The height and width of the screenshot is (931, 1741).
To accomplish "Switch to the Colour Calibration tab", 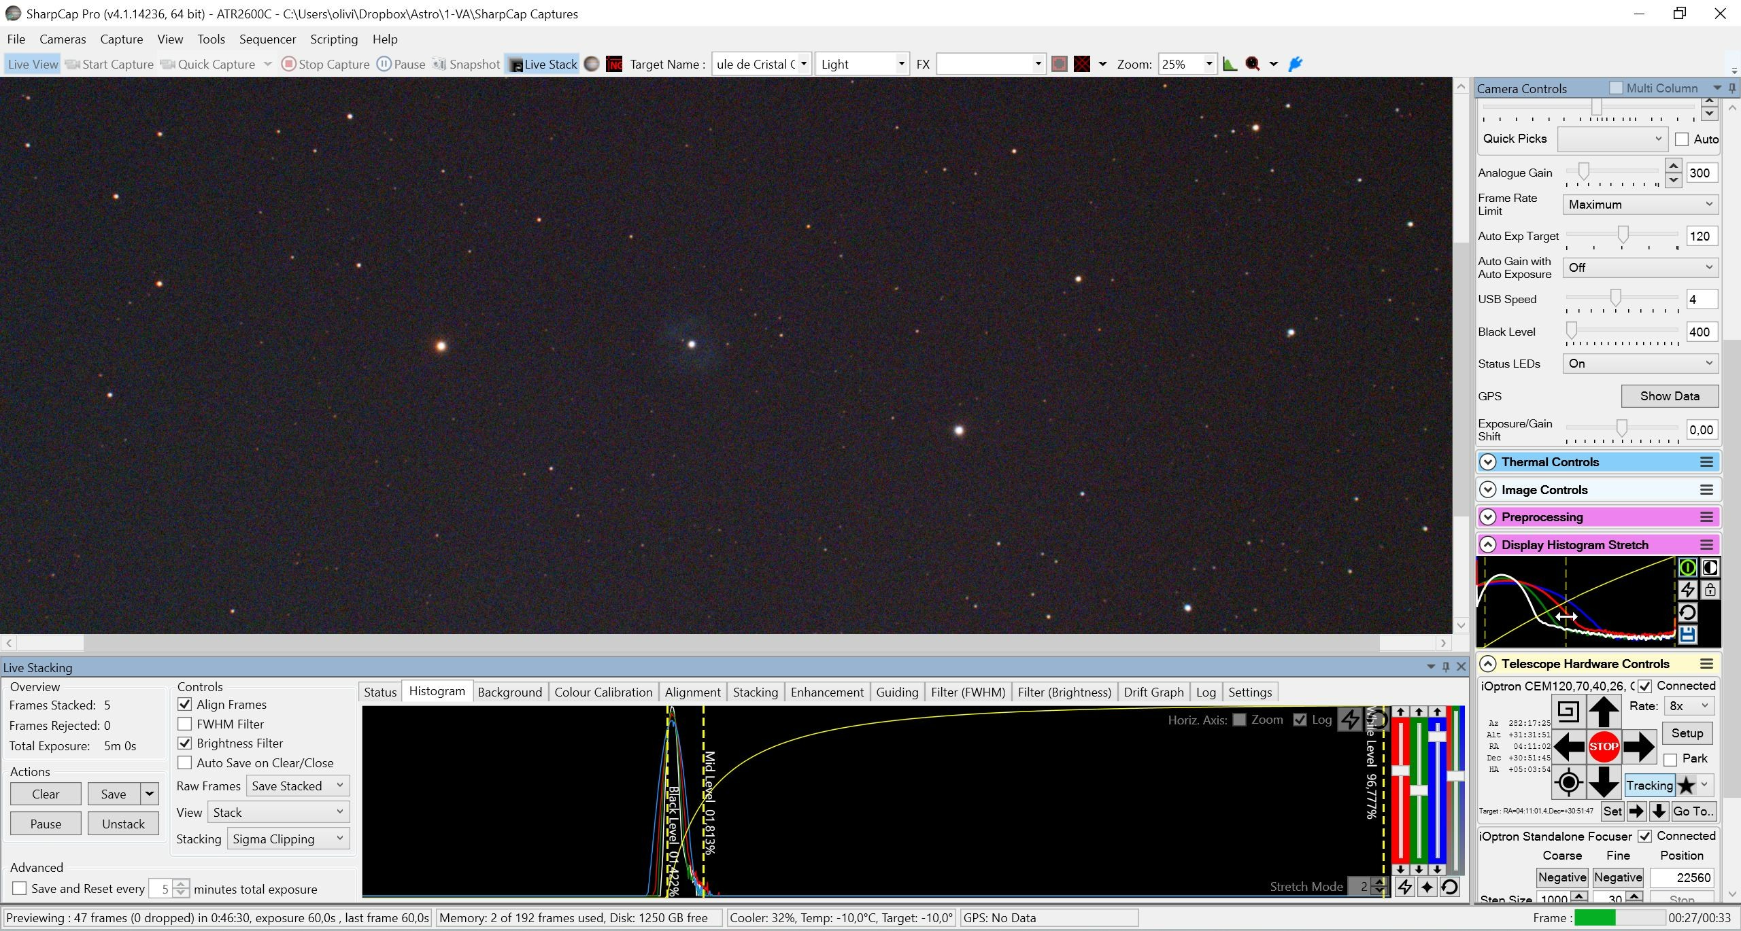I will [x=603, y=692].
